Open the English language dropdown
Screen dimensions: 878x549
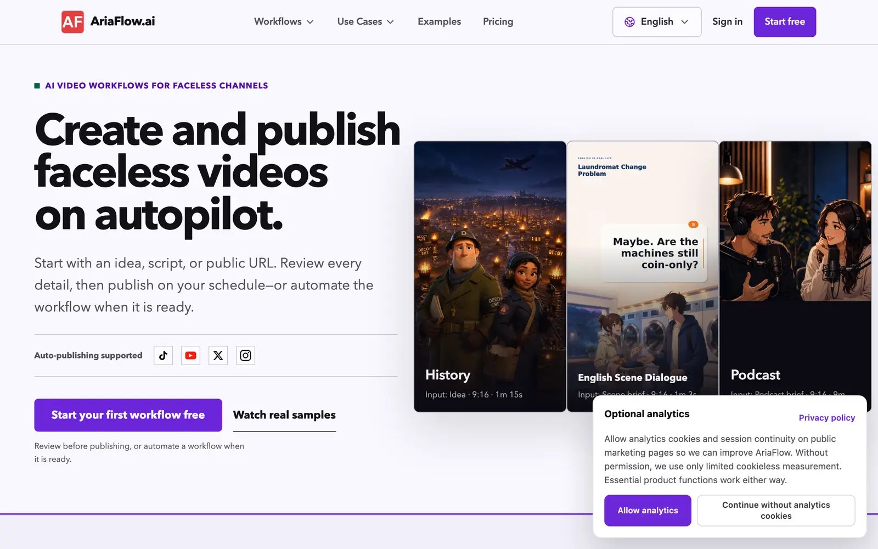pyautogui.click(x=657, y=22)
